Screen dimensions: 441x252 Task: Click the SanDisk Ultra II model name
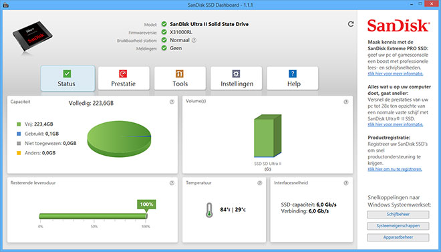coord(209,24)
